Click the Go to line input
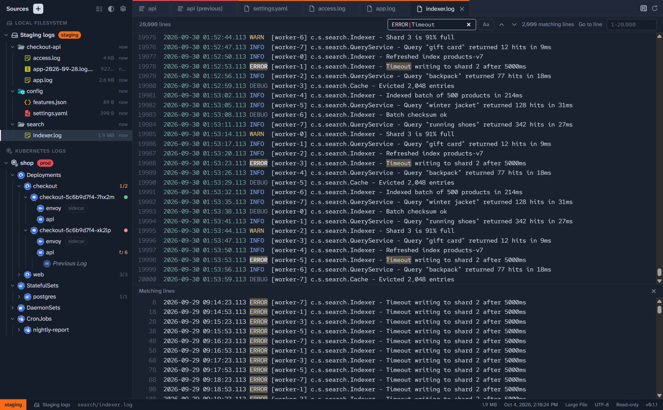The width and height of the screenshot is (663, 410). [x=631, y=25]
